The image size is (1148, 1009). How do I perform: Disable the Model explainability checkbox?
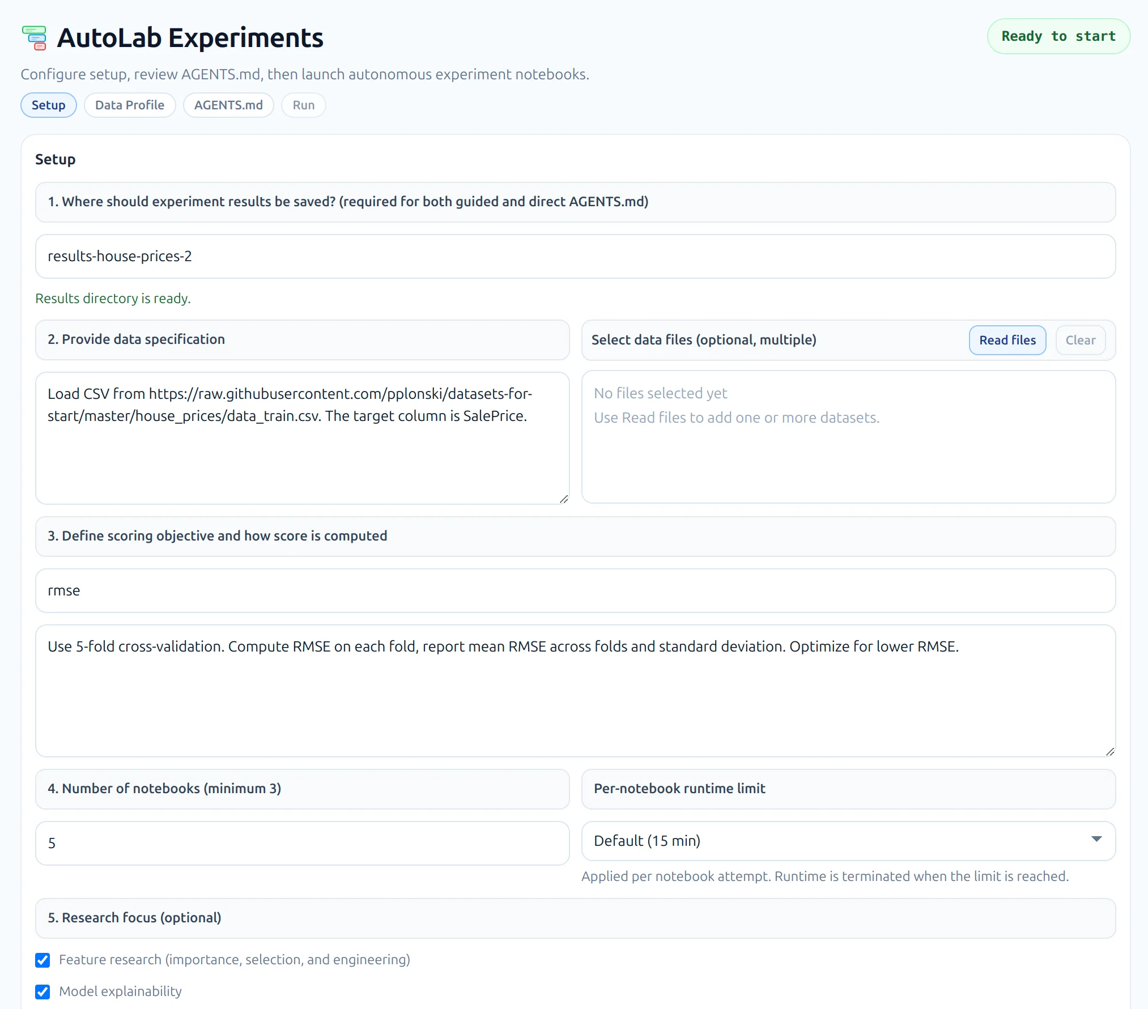click(42, 991)
